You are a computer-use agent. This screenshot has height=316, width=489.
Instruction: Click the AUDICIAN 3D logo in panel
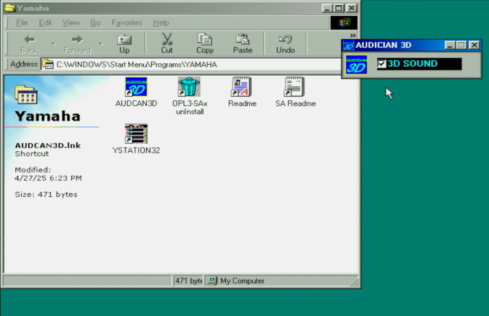[356, 65]
